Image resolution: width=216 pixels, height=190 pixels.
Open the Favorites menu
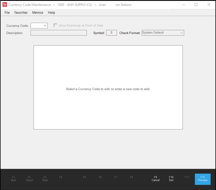pyautogui.click(x=21, y=13)
